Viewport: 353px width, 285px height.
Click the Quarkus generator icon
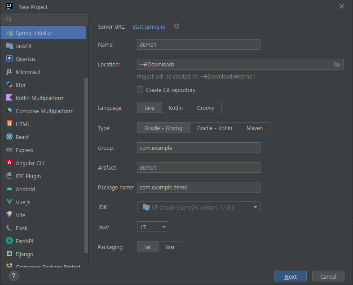pos(9,59)
